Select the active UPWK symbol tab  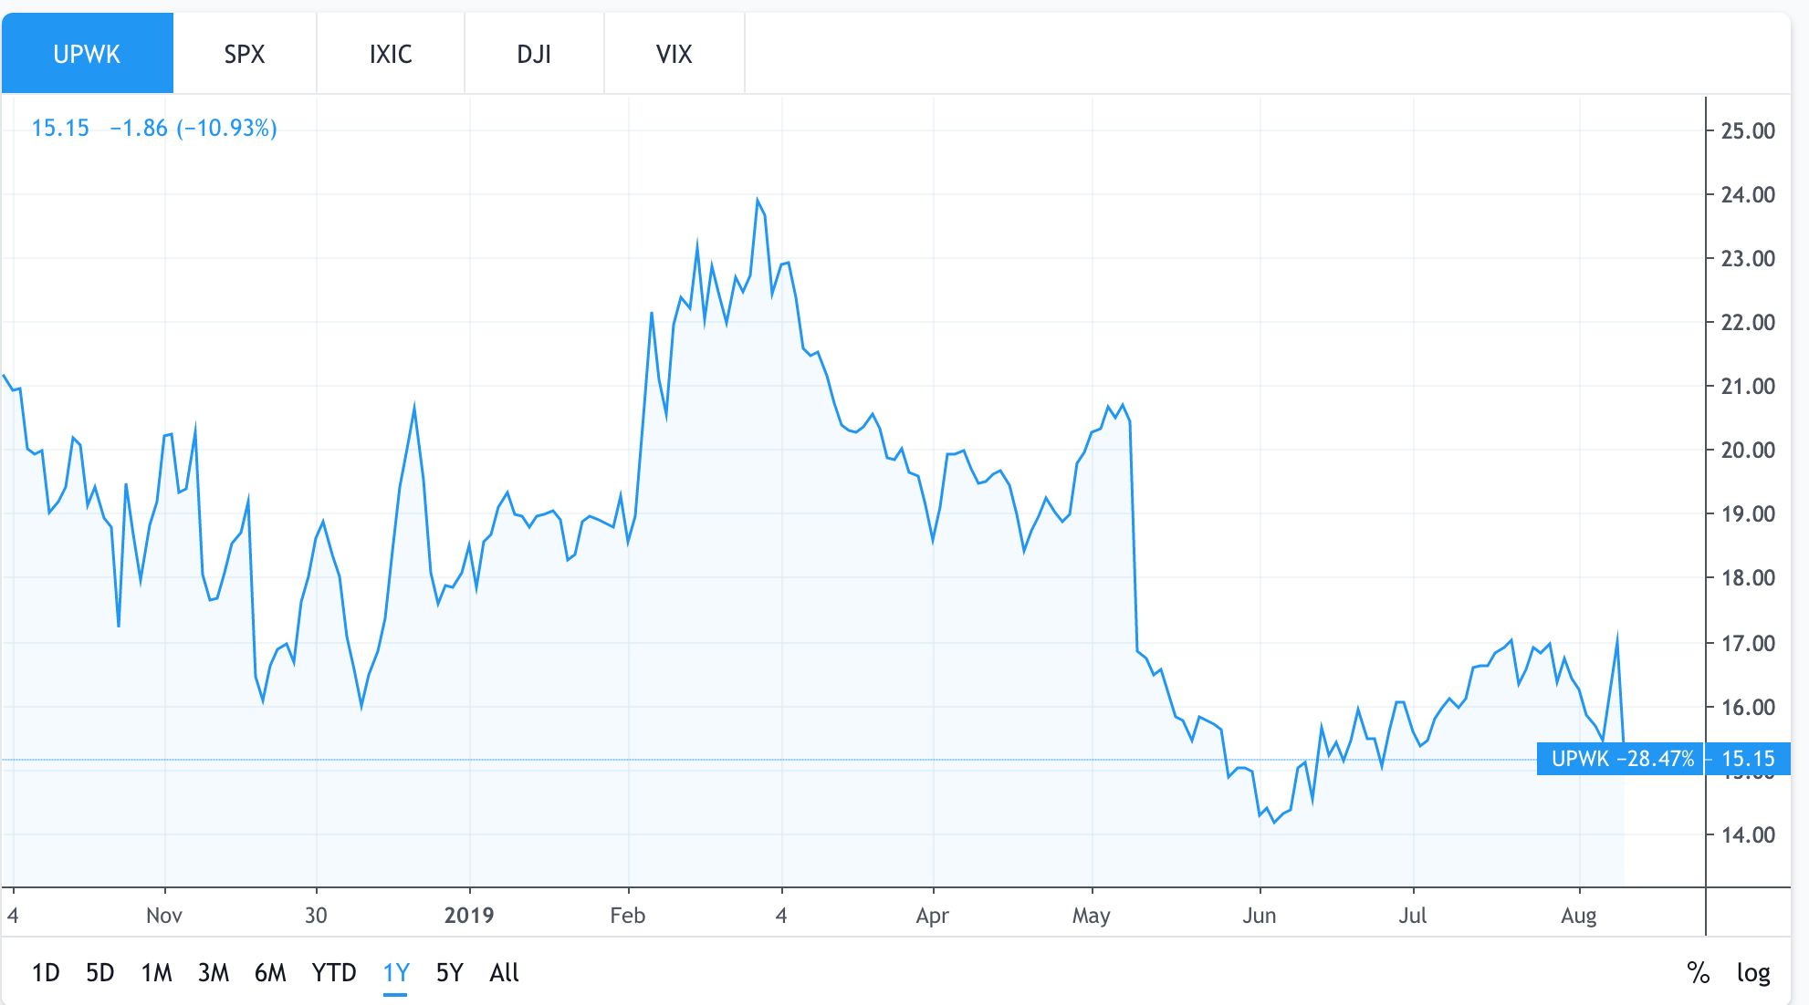point(87,53)
